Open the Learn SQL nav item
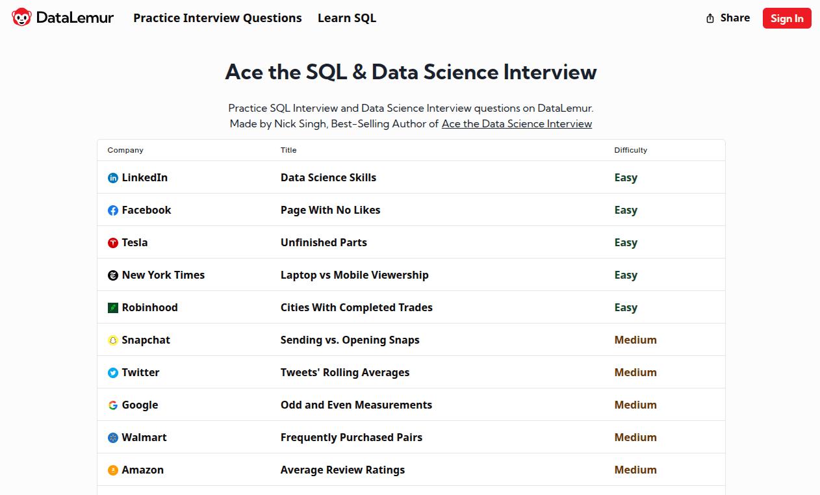Viewport: 820px width, 495px height. [347, 18]
